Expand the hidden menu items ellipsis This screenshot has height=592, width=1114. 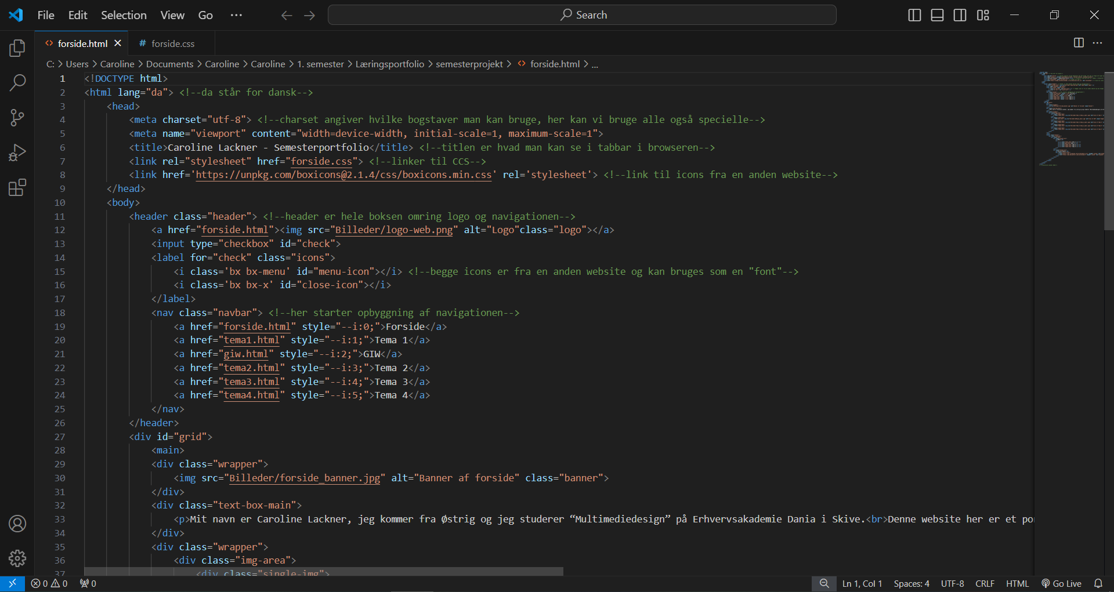pyautogui.click(x=236, y=15)
